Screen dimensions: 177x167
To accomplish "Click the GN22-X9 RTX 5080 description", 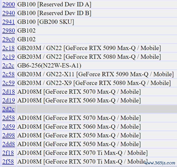I will pos(94,83).
